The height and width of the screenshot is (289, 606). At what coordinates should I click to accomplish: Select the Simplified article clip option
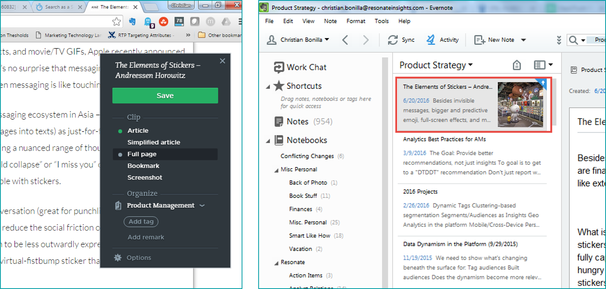tap(154, 142)
